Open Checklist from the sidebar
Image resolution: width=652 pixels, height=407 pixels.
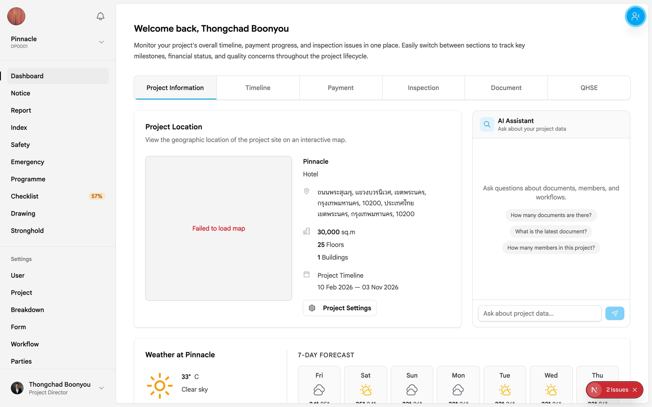coord(25,196)
